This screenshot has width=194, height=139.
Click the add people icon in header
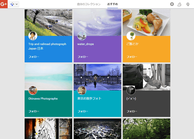(x=179, y=5)
